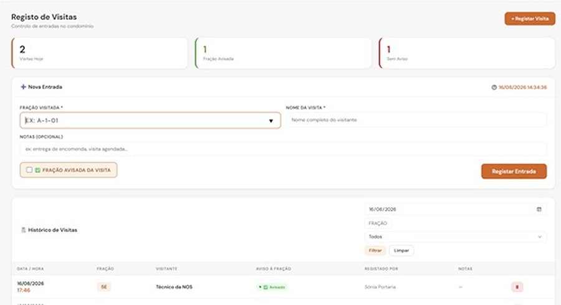Click the Nome da Visita field
The width and height of the screenshot is (561, 305).
coord(416,120)
